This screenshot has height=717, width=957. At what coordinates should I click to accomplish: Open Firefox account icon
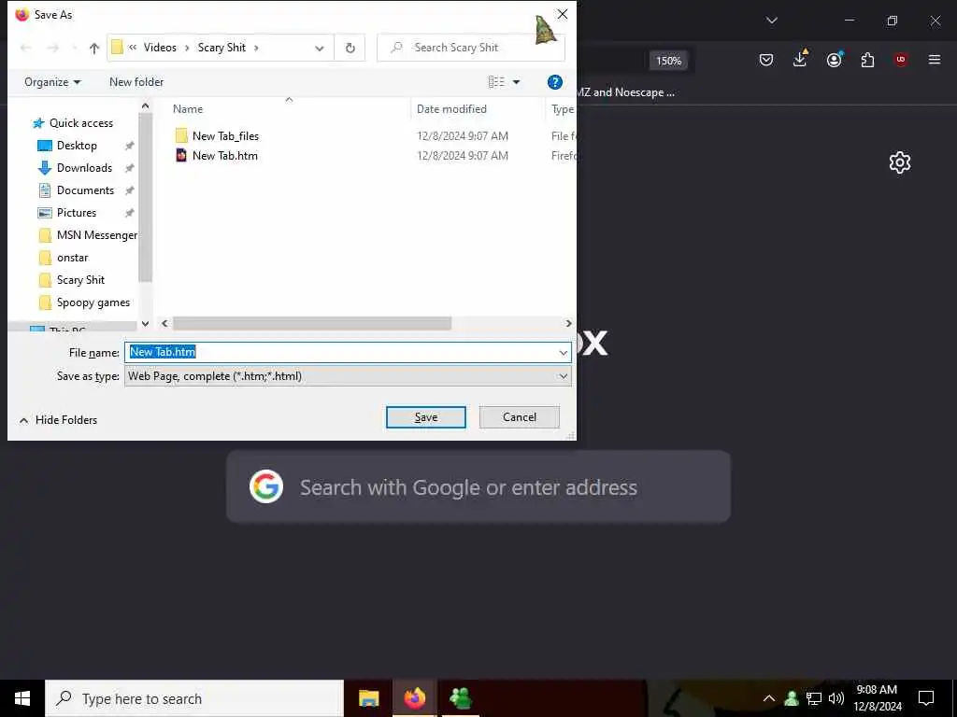[834, 60]
